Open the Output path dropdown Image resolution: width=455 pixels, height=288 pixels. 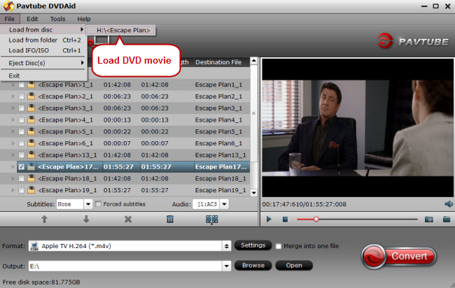click(x=226, y=266)
